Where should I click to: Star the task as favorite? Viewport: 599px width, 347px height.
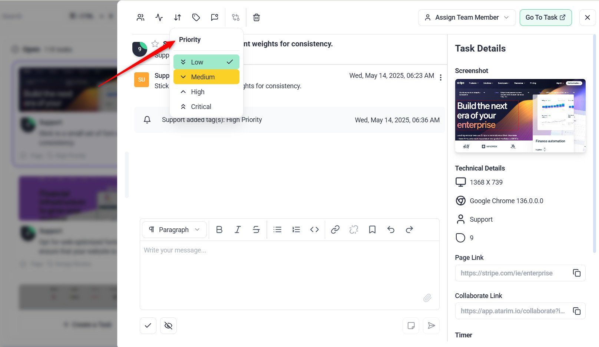pos(155,44)
